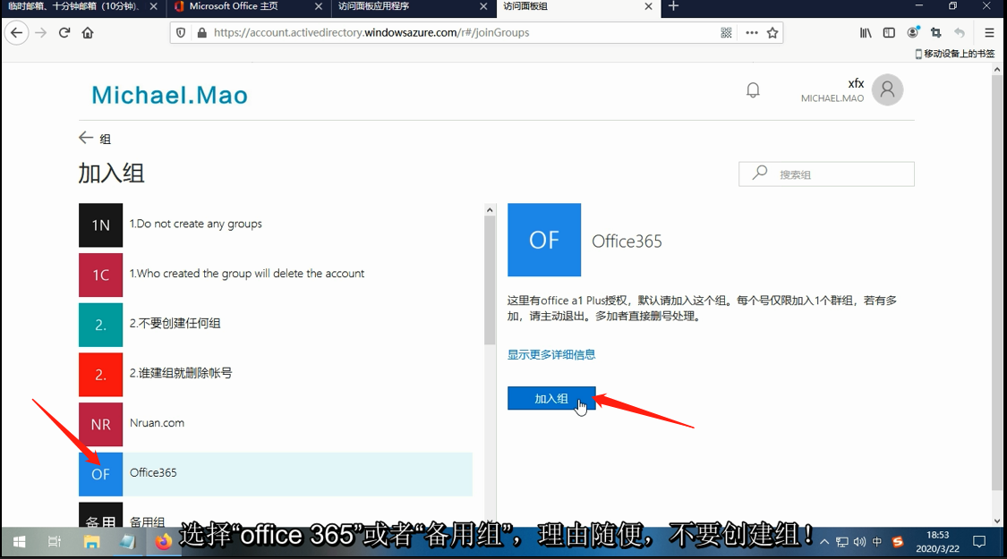The width and height of the screenshot is (1007, 559).
Task: Open the volume tray icon
Action: tap(859, 542)
